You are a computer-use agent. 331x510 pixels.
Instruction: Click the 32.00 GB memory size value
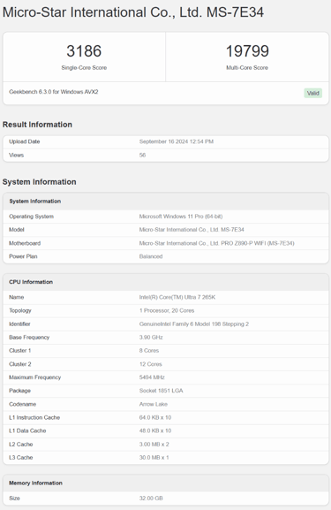tap(151, 499)
